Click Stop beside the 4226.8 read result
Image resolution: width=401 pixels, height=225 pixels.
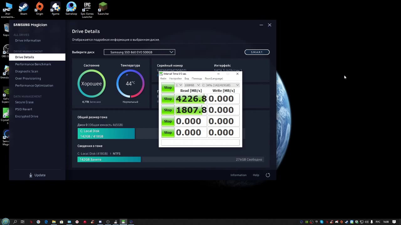pos(168,99)
